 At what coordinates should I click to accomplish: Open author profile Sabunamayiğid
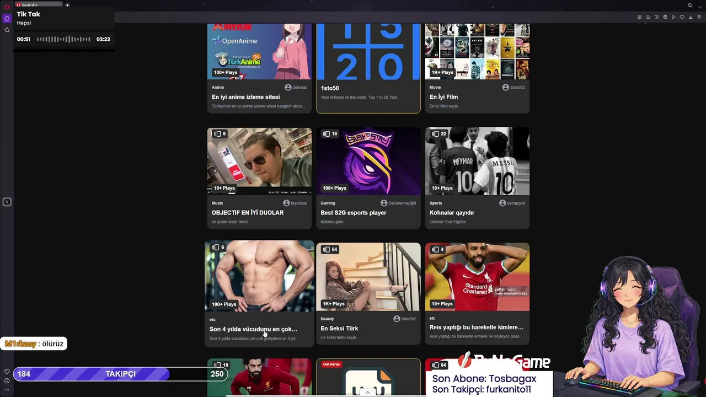point(398,203)
